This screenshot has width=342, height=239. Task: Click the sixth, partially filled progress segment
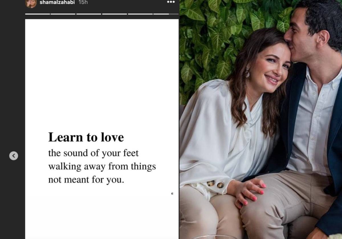[166, 14]
